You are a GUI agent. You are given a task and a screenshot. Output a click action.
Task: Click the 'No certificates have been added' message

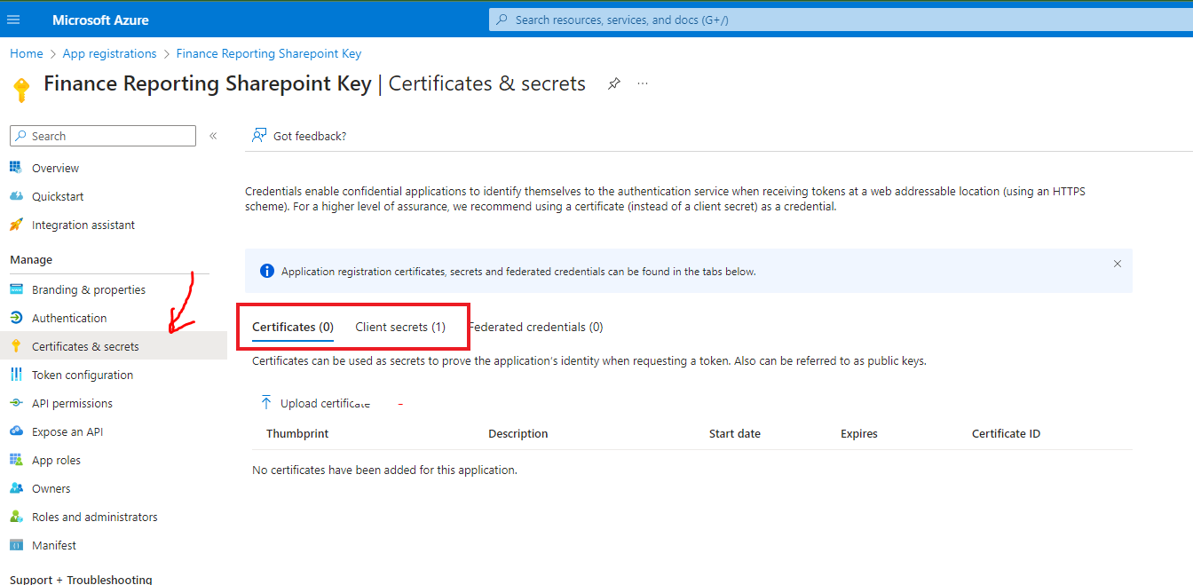(384, 470)
